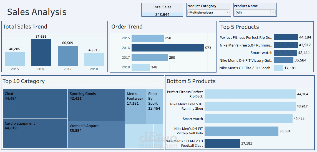Select the 2018 bar in Total Sales Trend
317x152 pixels.
click(94, 59)
